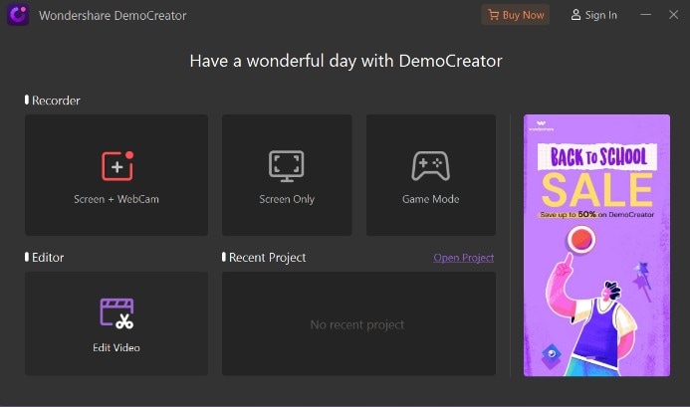Click the "Edit Video" label
This screenshot has width=690, height=407.
pyautogui.click(x=116, y=347)
